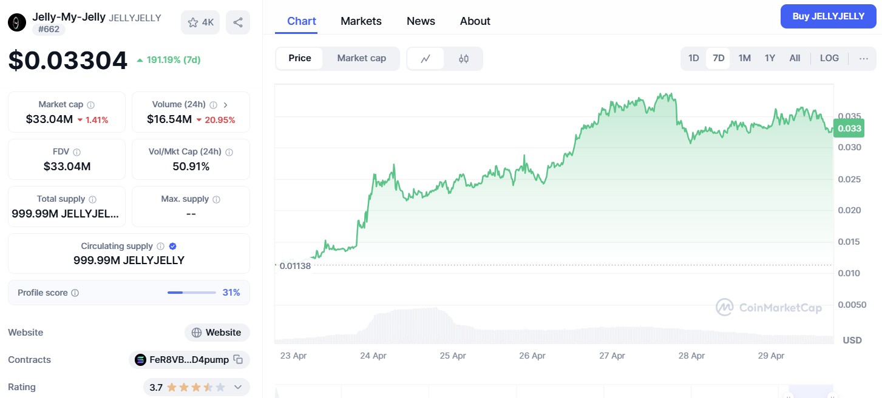Viewport: 882px width, 398px height.
Task: Click the share icon button
Action: coord(238,22)
